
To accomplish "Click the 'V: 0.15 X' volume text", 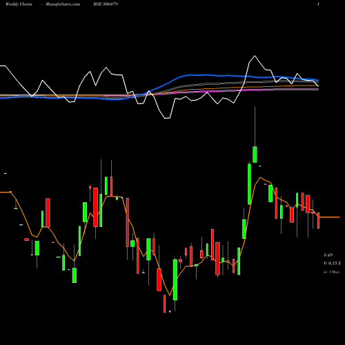I will point(332,264).
